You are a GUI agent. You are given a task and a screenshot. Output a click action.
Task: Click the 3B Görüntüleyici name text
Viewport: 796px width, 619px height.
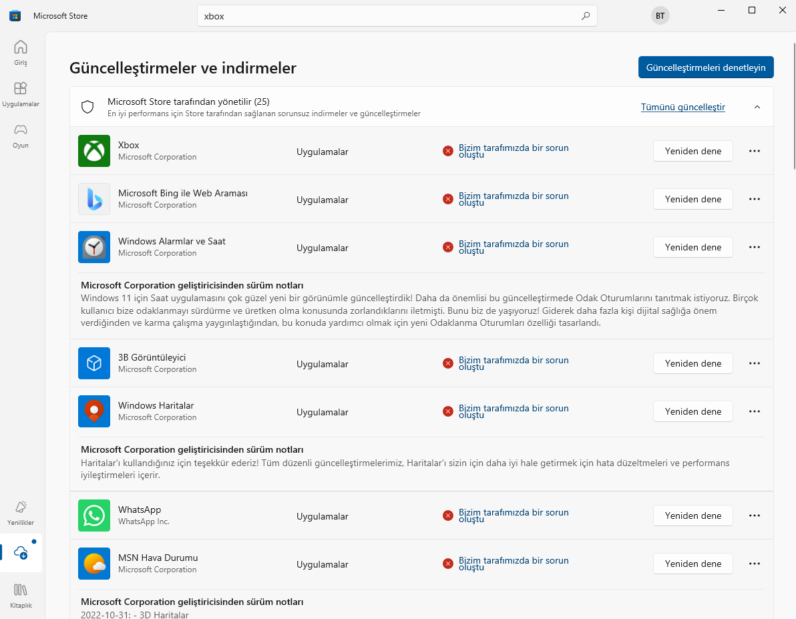pos(152,357)
